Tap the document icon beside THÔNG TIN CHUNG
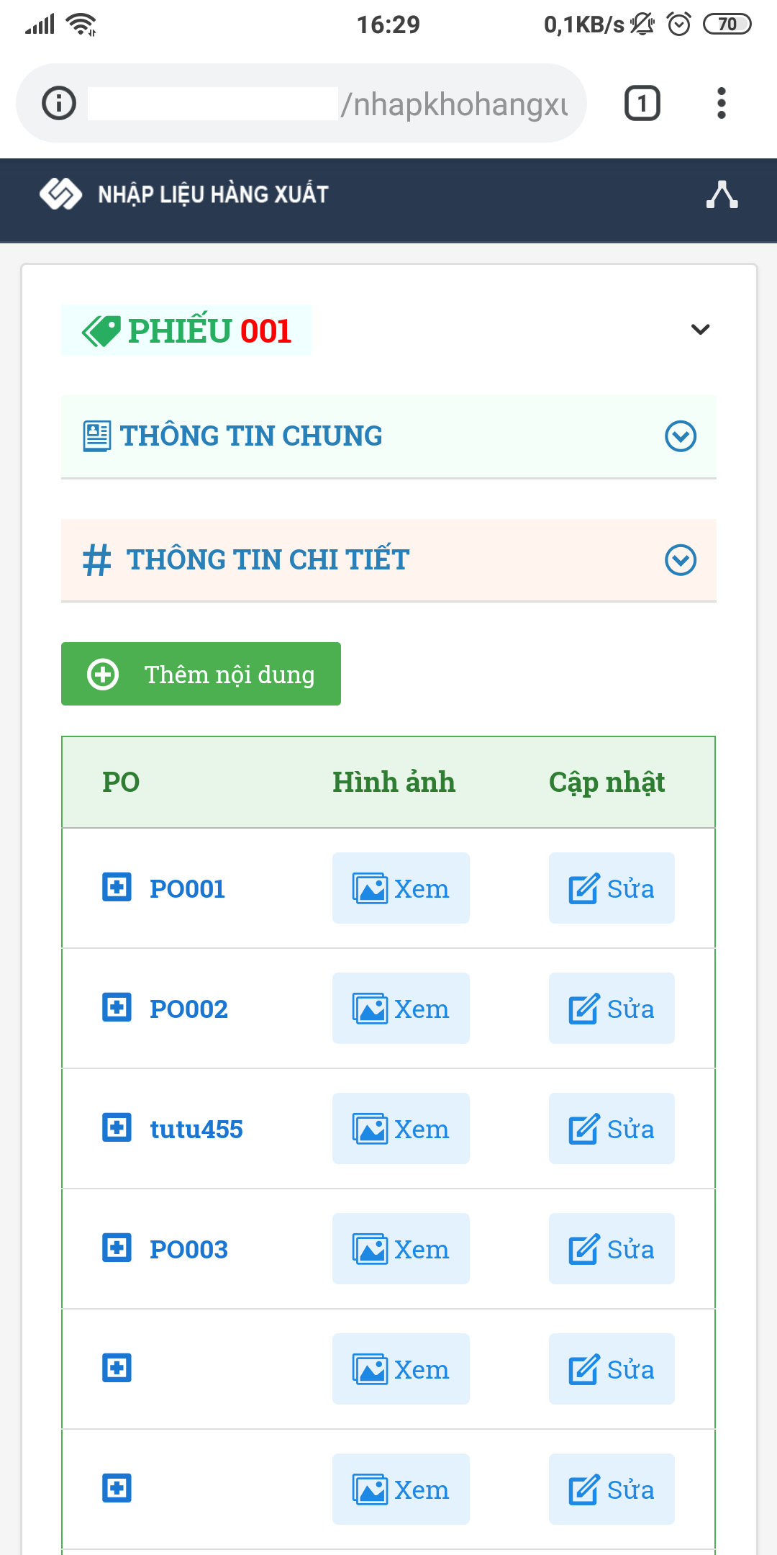The width and height of the screenshot is (777, 1555). [97, 436]
